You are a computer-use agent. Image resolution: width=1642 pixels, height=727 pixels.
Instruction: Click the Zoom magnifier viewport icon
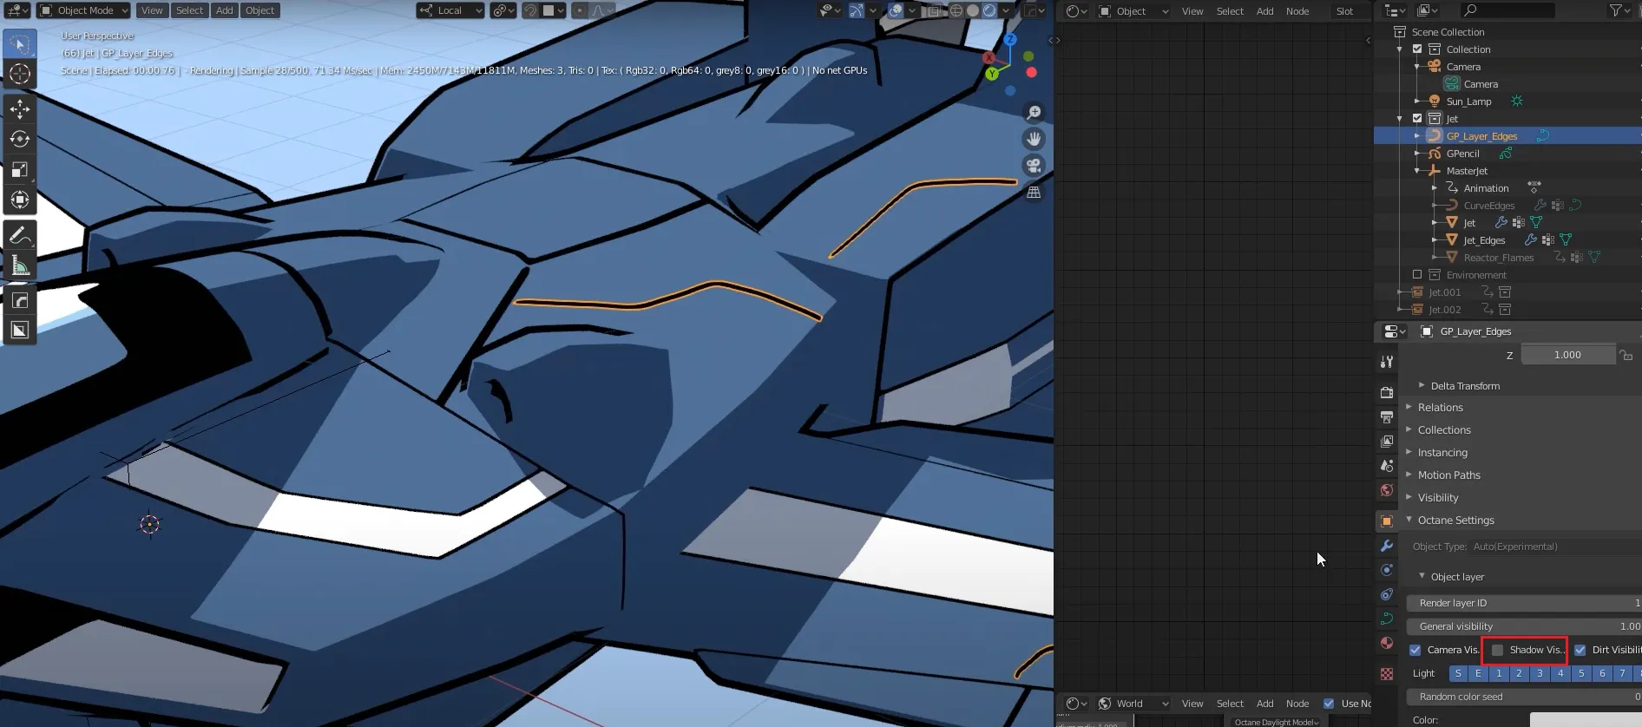click(x=1034, y=113)
